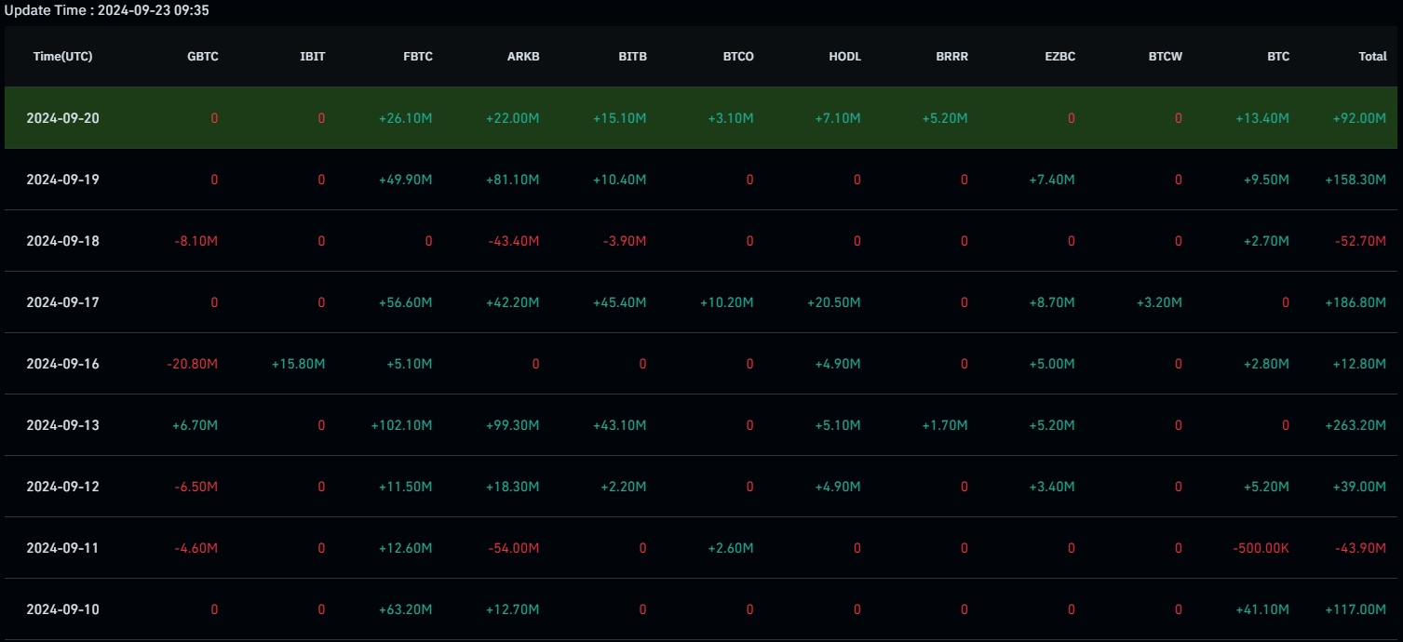This screenshot has height=642, width=1403.
Task: Select the +3.20M BTCW value
Action: coord(1159,302)
